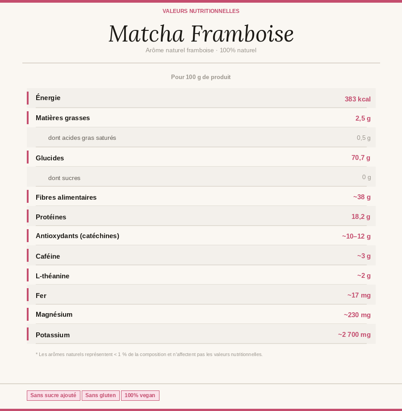
Task: Click the Protéines 18,2 g value
Action: 360,217
